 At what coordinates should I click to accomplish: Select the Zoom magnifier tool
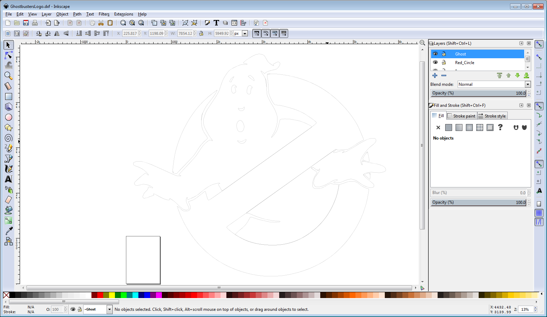(9, 75)
